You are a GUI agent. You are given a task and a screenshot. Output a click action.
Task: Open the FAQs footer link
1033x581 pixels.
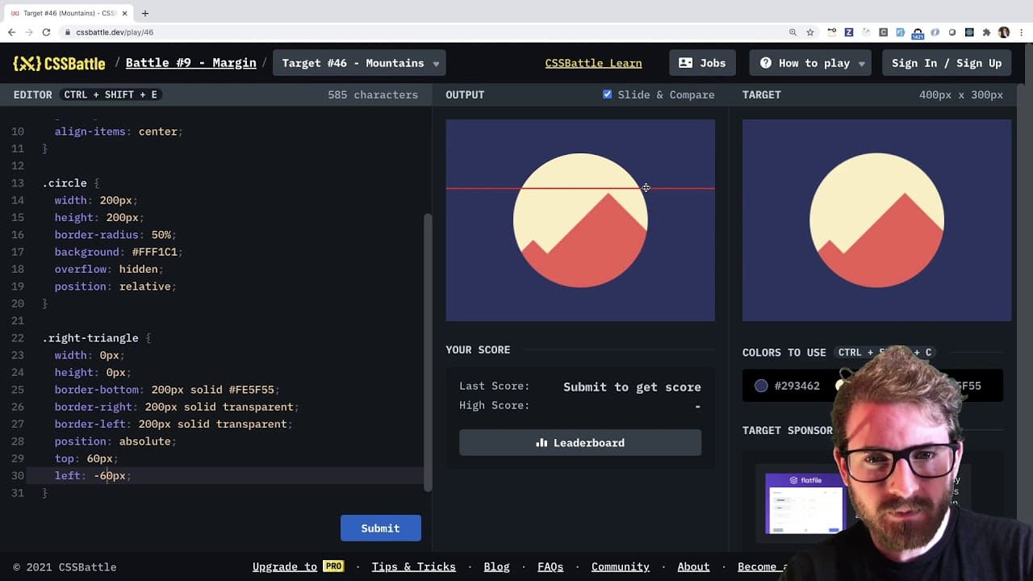(550, 566)
